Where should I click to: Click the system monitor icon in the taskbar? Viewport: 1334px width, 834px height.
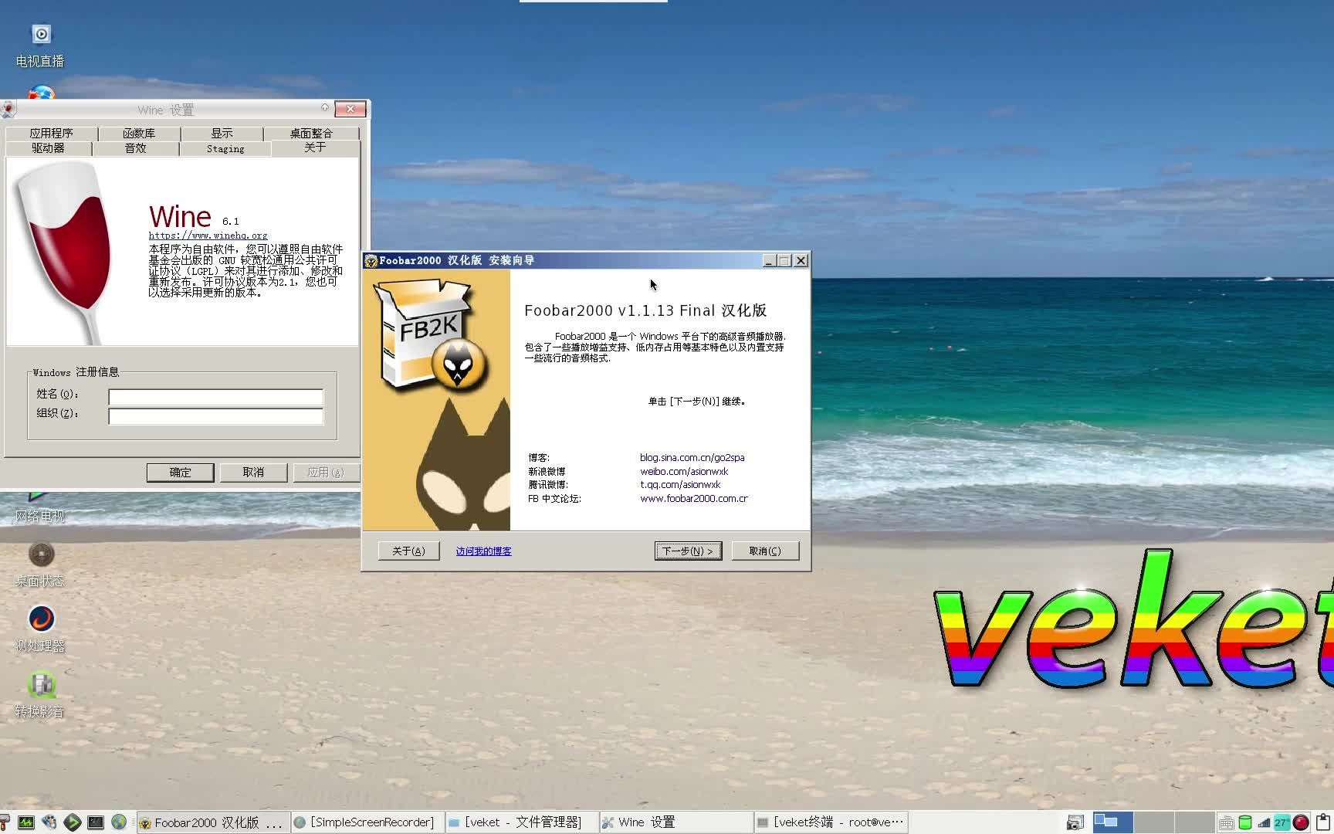tap(26, 822)
